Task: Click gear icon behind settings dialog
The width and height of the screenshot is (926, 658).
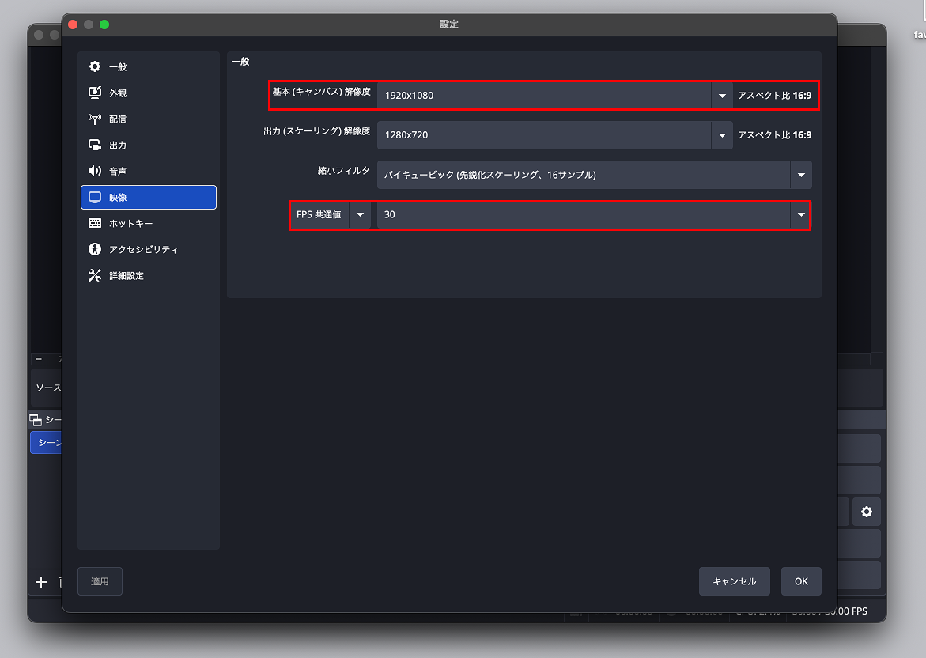Action: [867, 512]
